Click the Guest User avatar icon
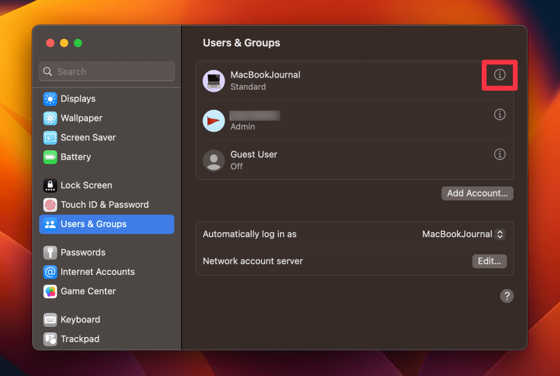The image size is (560, 376). coord(214,160)
